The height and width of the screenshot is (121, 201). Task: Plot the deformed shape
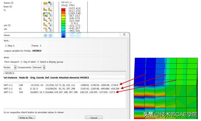click(x=50, y=9)
